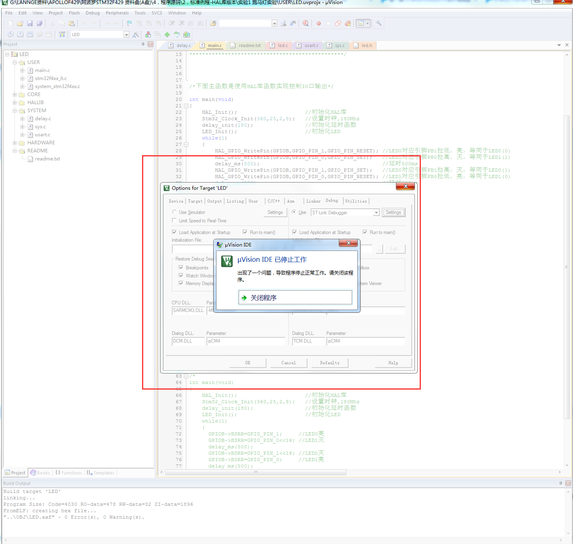Open the toolbar find text dropdown arrow
Image resolution: width=573 pixels, height=544 pixels.
click(274, 23)
